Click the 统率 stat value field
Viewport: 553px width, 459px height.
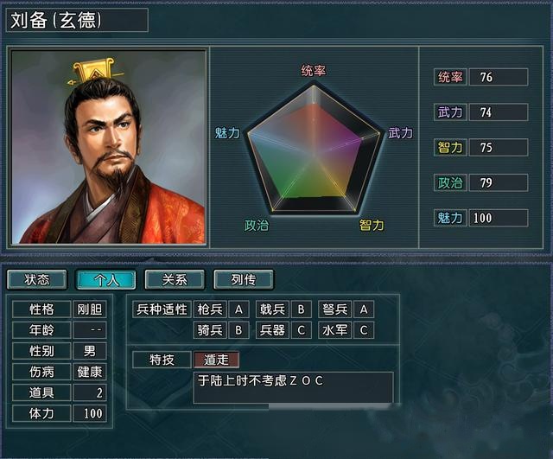tap(499, 77)
